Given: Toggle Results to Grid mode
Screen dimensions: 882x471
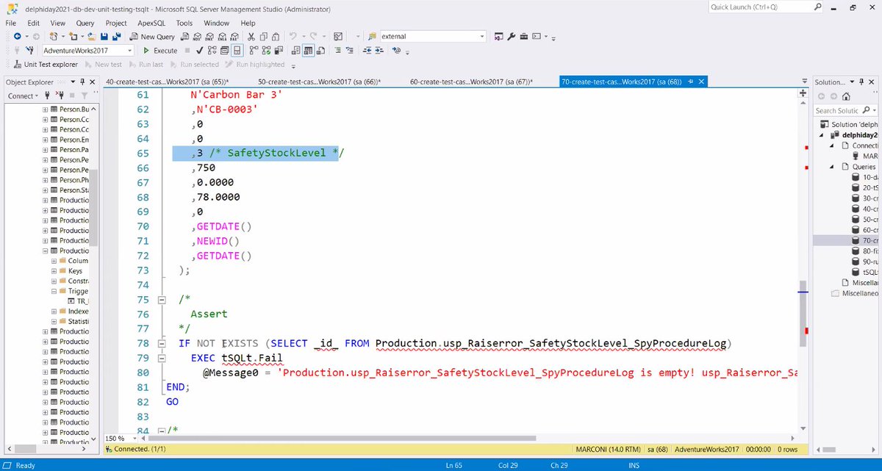Looking at the screenshot, I should click(308, 51).
